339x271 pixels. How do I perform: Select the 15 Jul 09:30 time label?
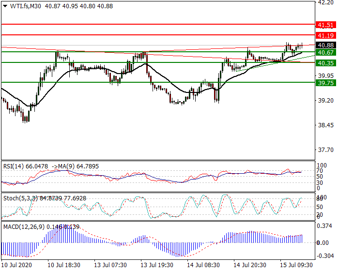click(x=296, y=265)
